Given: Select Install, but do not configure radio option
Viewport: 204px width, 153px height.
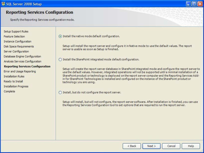Looking at the screenshot, I should 60,93.
